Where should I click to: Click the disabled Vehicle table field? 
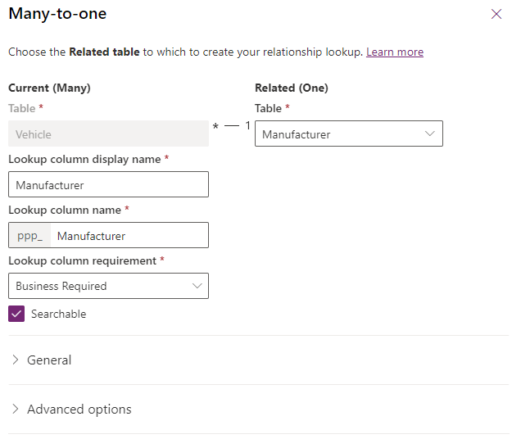(x=108, y=134)
